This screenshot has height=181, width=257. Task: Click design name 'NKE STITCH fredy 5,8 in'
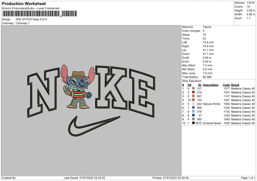coord(31,19)
